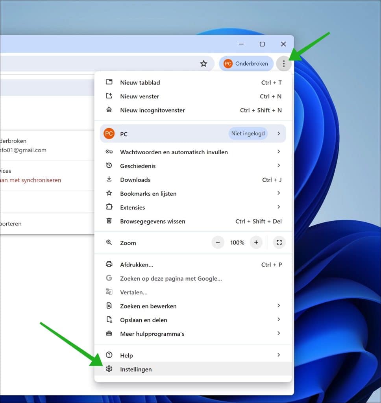The width and height of the screenshot is (381, 403).
Task: Click the Niet ingelogd badge
Action: pos(248,134)
